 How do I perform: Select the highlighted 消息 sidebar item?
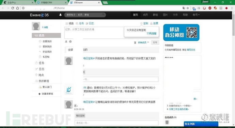click(46, 35)
